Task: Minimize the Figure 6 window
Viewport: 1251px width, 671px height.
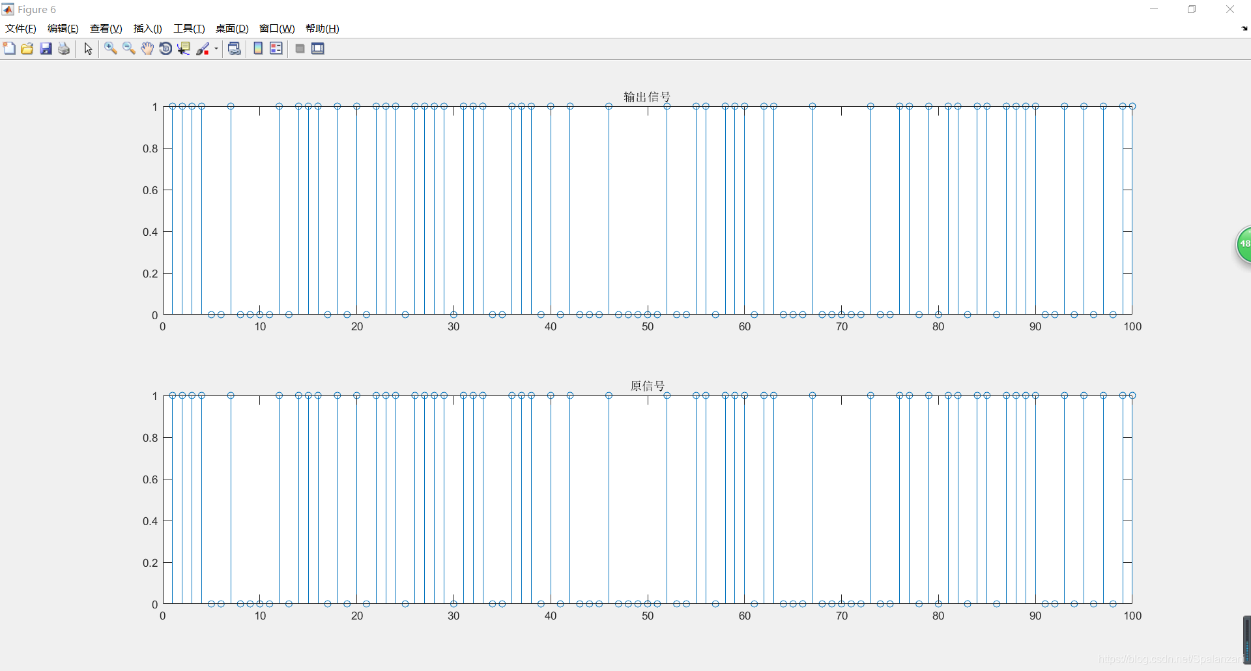Action: pos(1154,9)
